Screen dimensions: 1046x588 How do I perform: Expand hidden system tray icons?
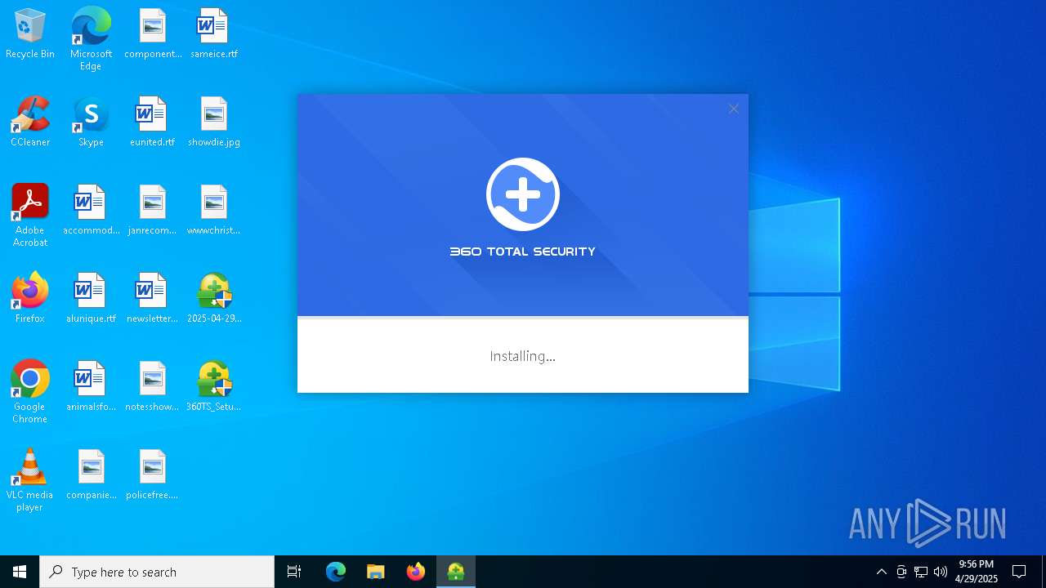click(882, 572)
